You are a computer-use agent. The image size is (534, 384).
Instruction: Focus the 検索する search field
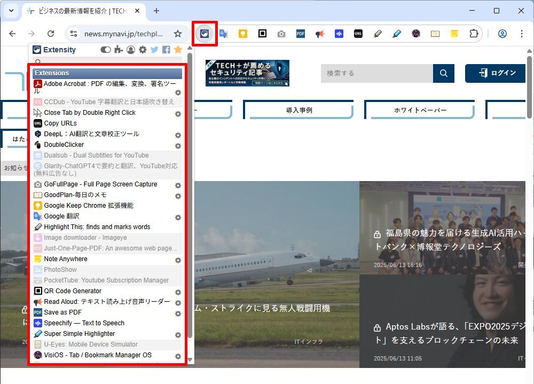click(376, 73)
